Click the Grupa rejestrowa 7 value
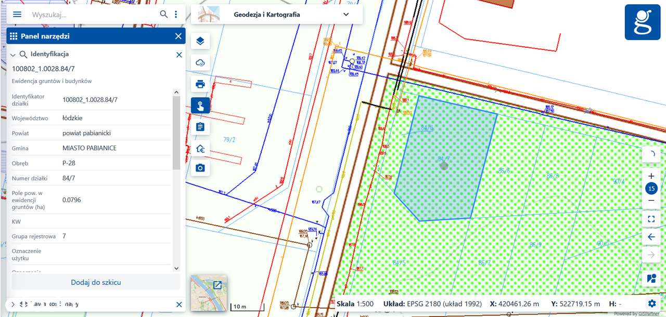Viewport: 666px width, 317px height. click(64, 236)
